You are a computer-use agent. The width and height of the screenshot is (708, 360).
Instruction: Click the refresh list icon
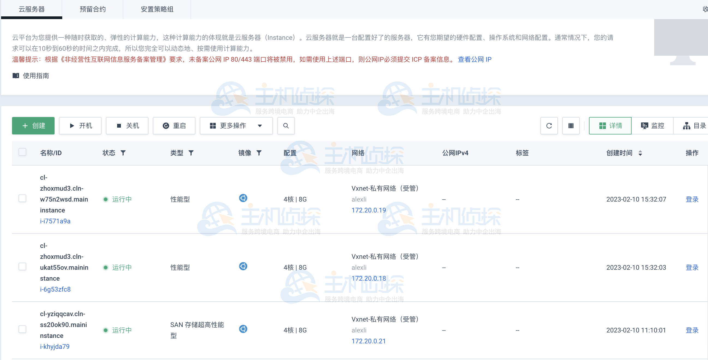549,126
